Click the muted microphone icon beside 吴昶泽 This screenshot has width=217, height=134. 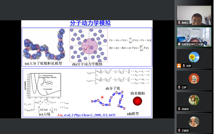(179, 109)
